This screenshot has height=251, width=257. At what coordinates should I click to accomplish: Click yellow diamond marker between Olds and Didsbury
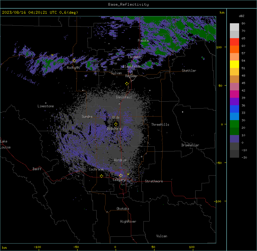116,124
